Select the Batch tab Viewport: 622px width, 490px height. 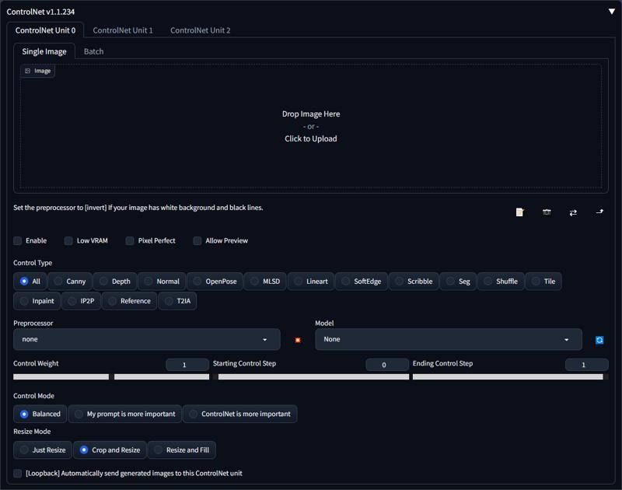(93, 51)
